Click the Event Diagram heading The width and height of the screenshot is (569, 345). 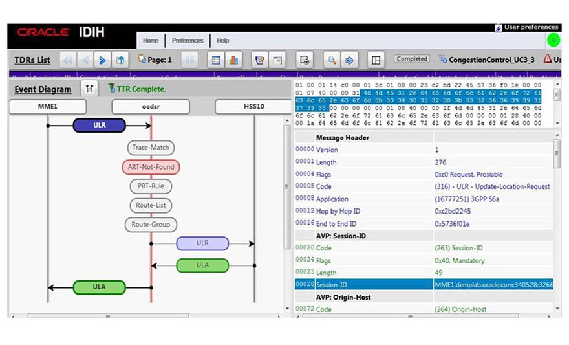pyautogui.click(x=43, y=89)
